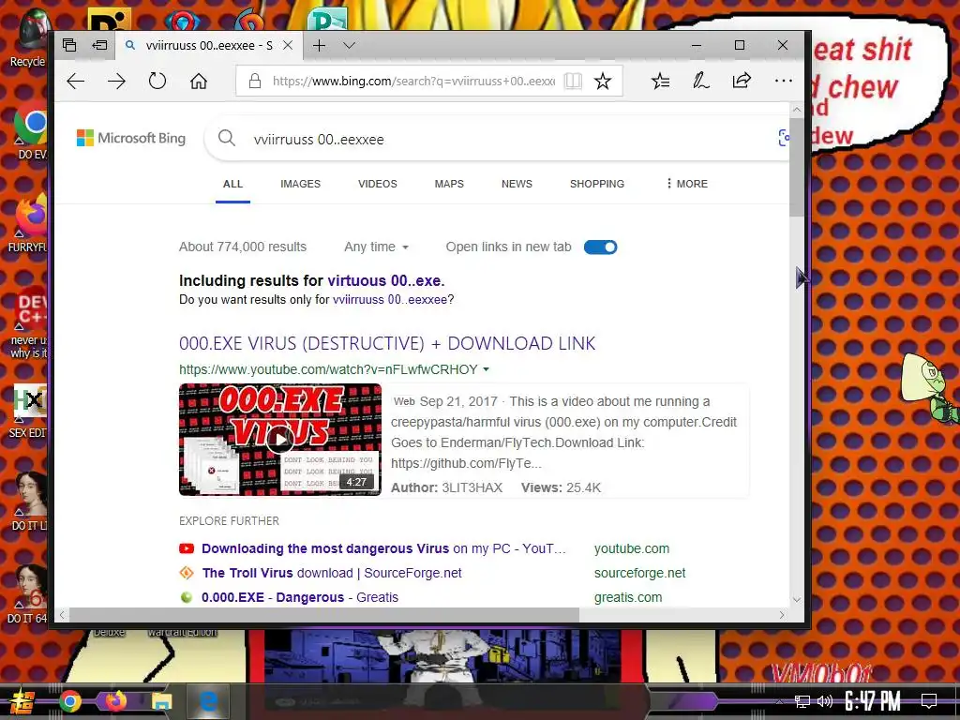
Task: Open Settings and more ellipsis menu
Action: 783,81
